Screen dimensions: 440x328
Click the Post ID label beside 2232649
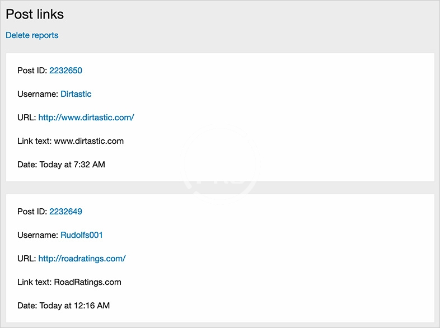(x=32, y=212)
